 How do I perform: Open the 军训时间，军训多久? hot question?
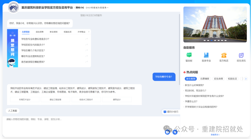click(195, 91)
